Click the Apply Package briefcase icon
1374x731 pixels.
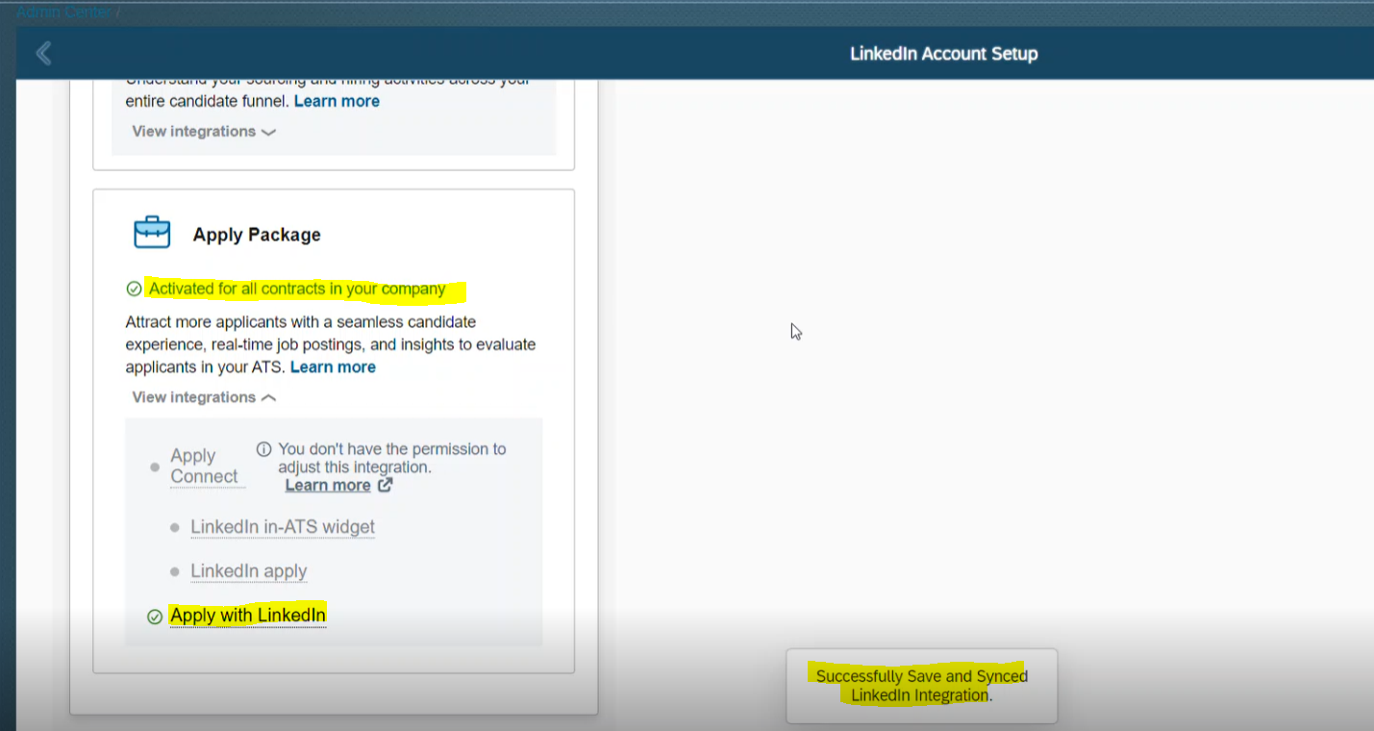[152, 233]
